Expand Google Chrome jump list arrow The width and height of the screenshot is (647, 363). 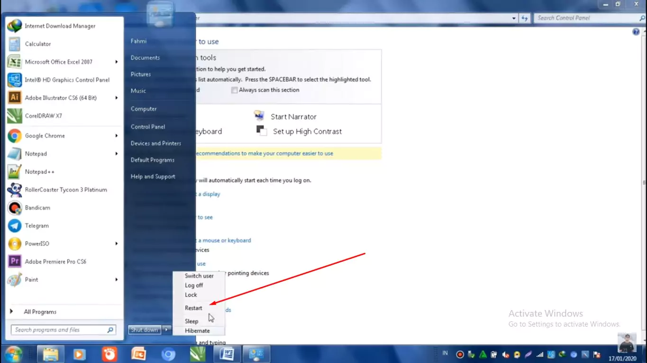117,136
